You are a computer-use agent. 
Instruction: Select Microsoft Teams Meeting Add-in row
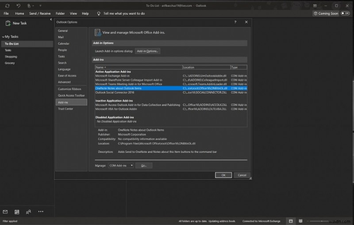(129, 84)
